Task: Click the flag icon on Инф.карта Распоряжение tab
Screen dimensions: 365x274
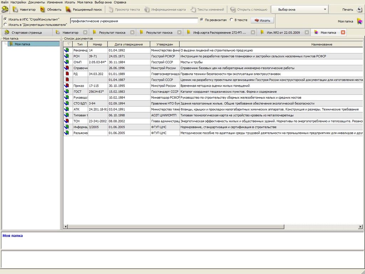Action: click(189, 32)
